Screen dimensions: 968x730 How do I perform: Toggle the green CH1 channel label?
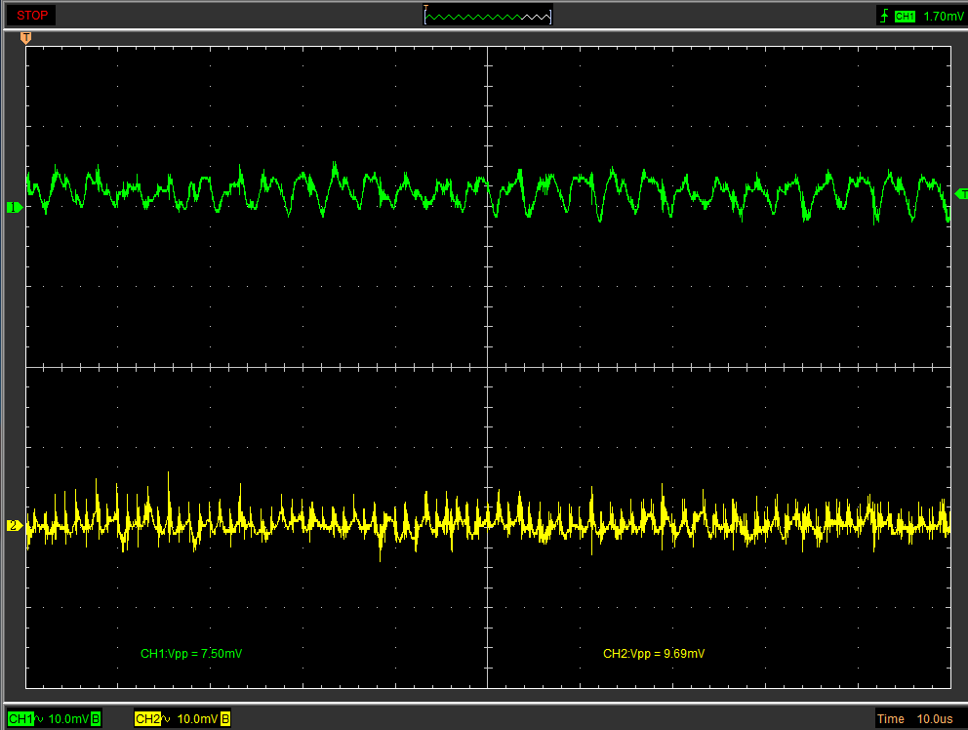click(20, 719)
